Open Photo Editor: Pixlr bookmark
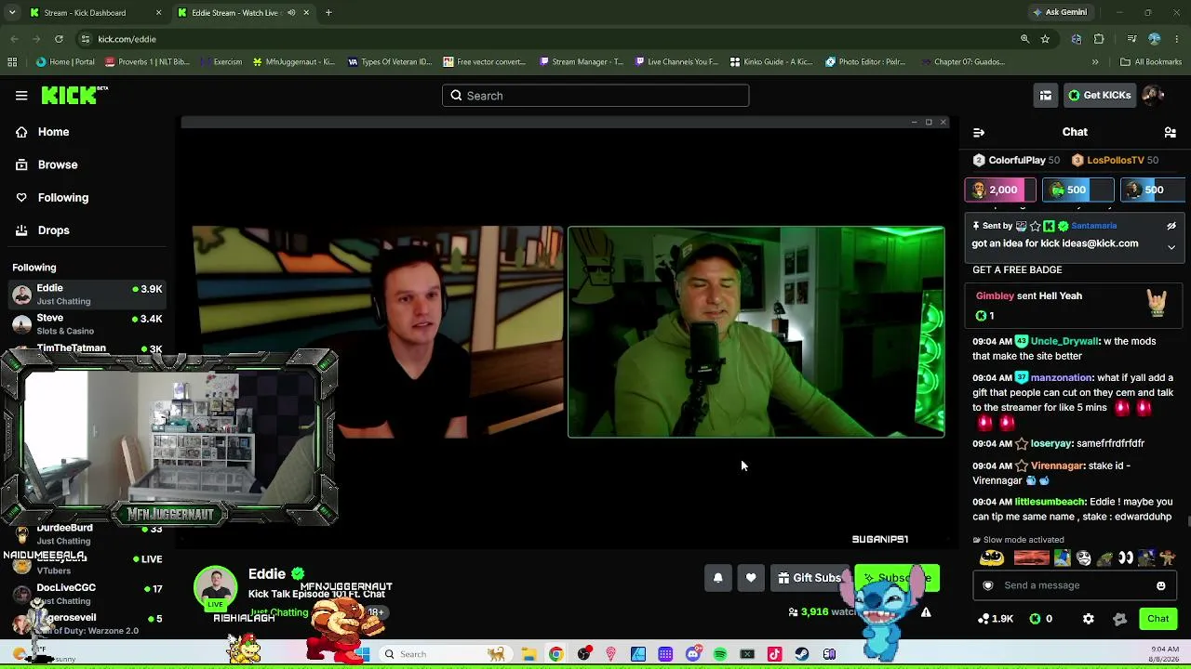The height and width of the screenshot is (669, 1191). coord(865,62)
